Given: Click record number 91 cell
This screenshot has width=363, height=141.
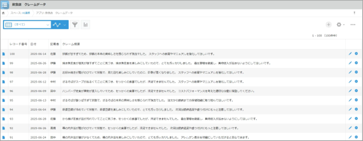Looking at the screenshot, I should (x=11, y=137).
